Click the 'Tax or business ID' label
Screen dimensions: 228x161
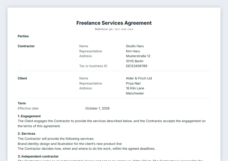coord(93,66)
